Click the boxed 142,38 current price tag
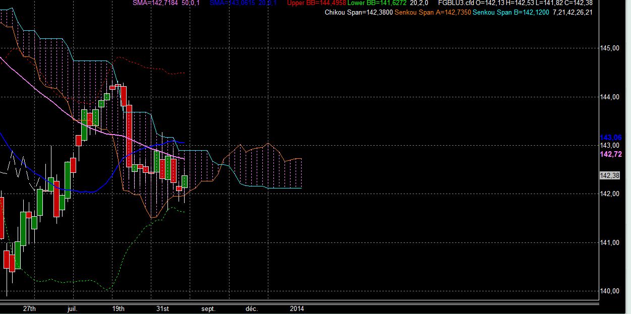The image size is (631, 314). coord(610,175)
